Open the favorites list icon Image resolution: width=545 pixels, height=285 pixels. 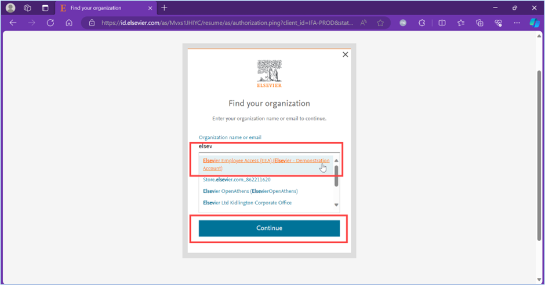pos(461,23)
